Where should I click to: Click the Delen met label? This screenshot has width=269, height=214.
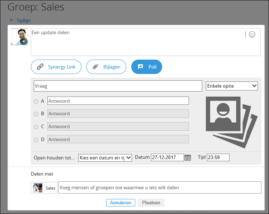point(42,174)
